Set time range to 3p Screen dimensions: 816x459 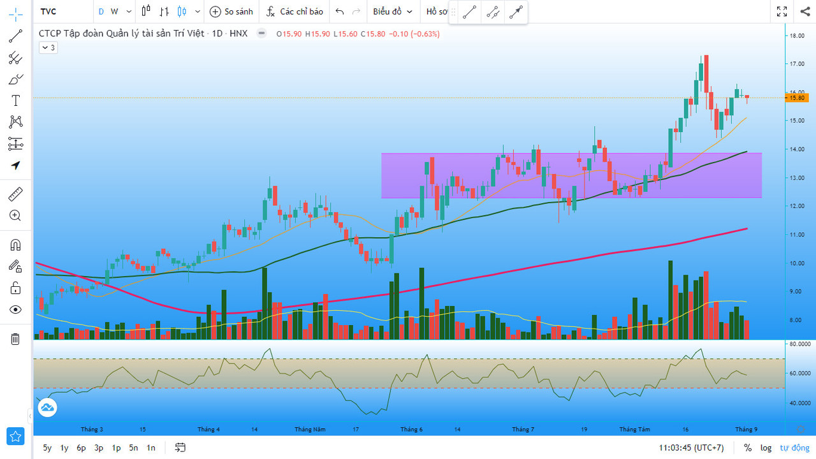coord(99,448)
